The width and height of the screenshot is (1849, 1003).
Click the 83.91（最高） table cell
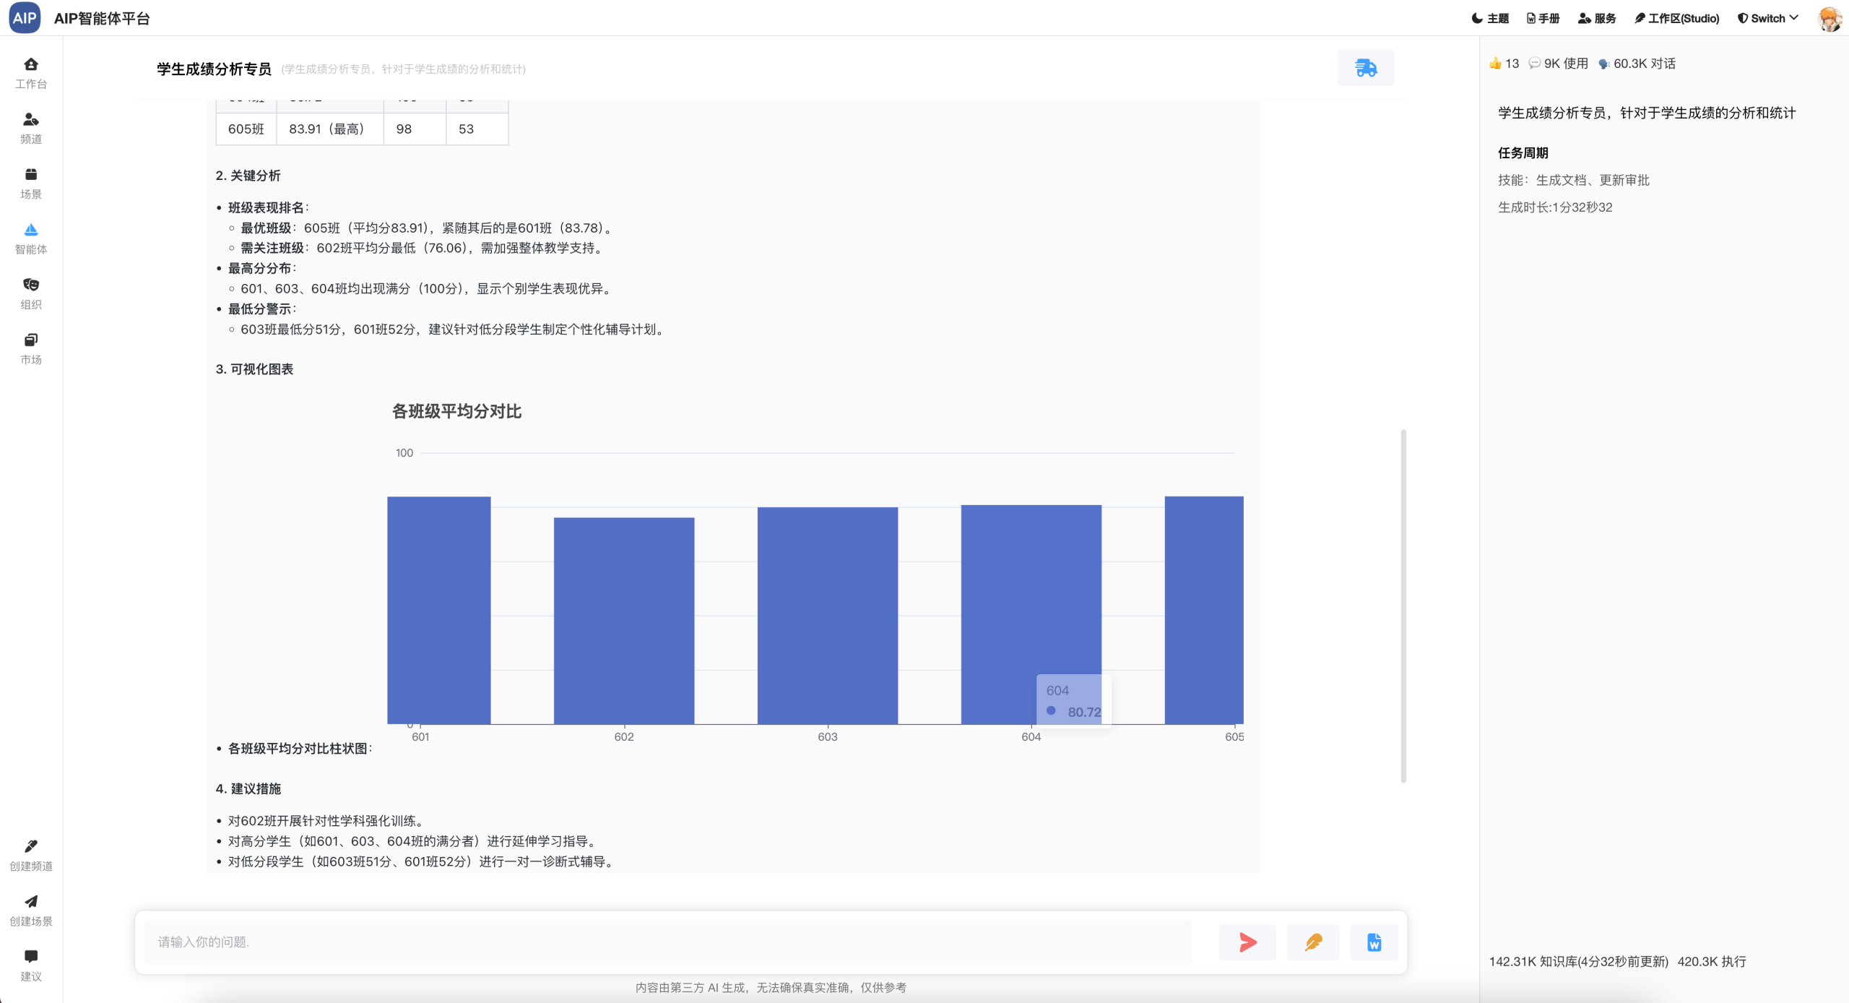pos(330,129)
